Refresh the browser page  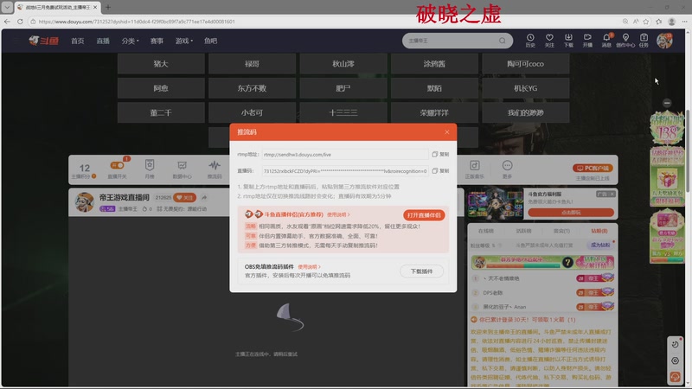pyautogui.click(x=20, y=21)
